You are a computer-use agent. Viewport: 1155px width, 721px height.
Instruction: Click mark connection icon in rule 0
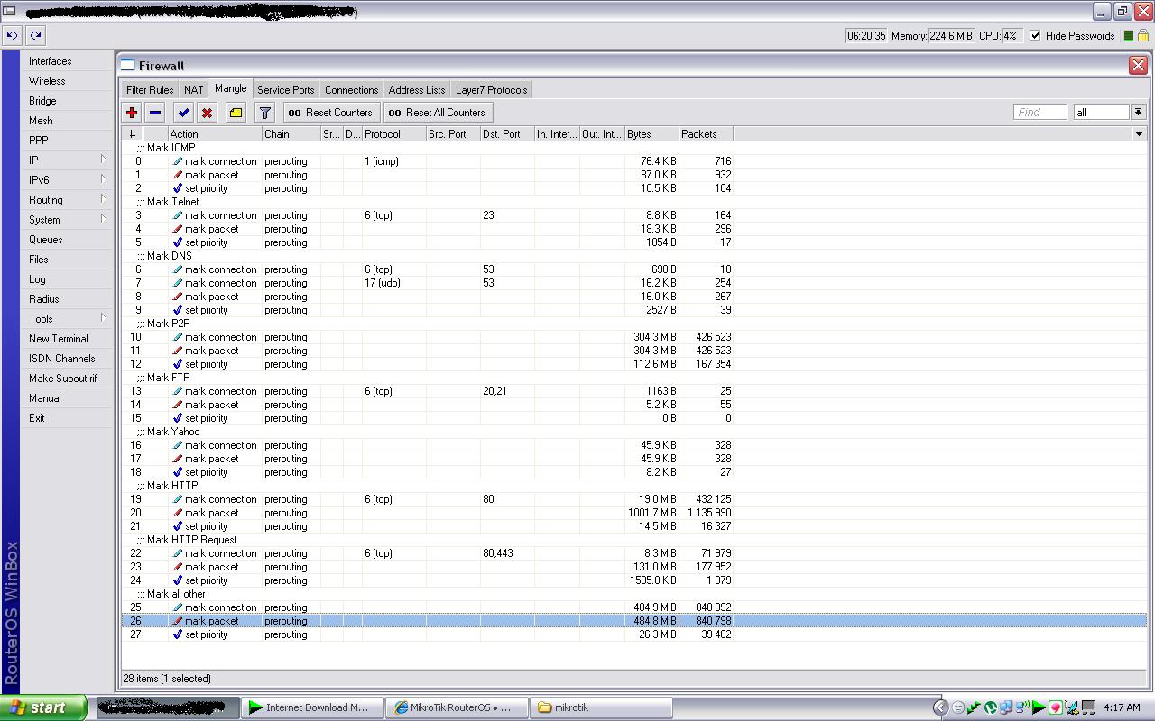pyautogui.click(x=178, y=161)
